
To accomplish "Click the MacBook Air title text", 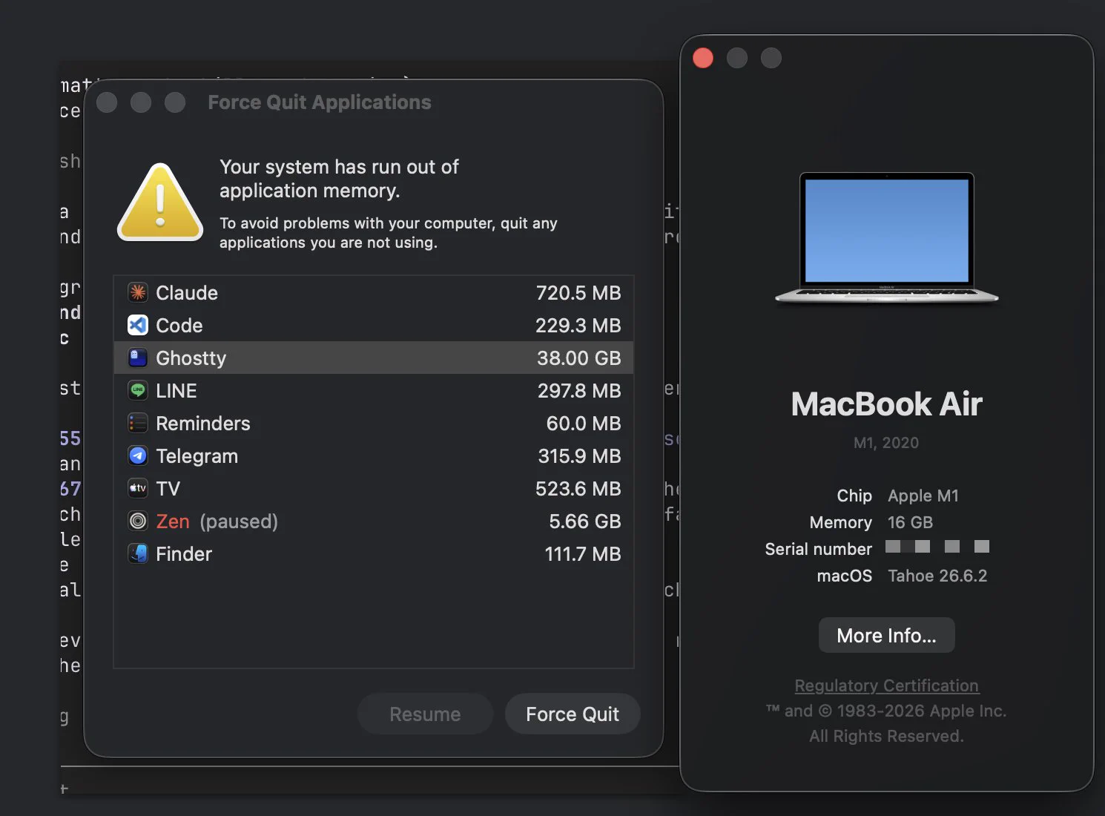I will (886, 404).
